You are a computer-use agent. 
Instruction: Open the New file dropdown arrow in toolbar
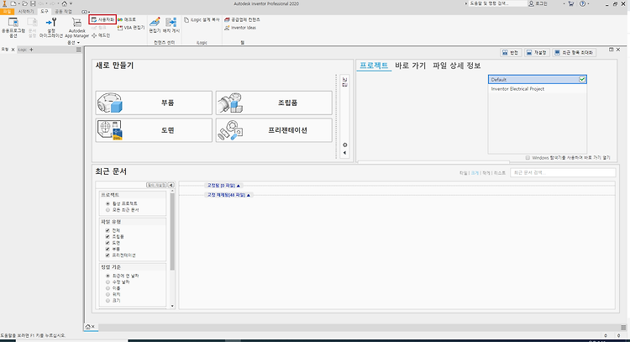coord(18,3)
